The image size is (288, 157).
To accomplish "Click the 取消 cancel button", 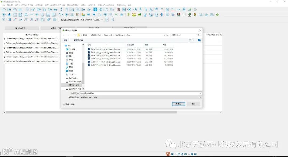I will pos(193,104).
